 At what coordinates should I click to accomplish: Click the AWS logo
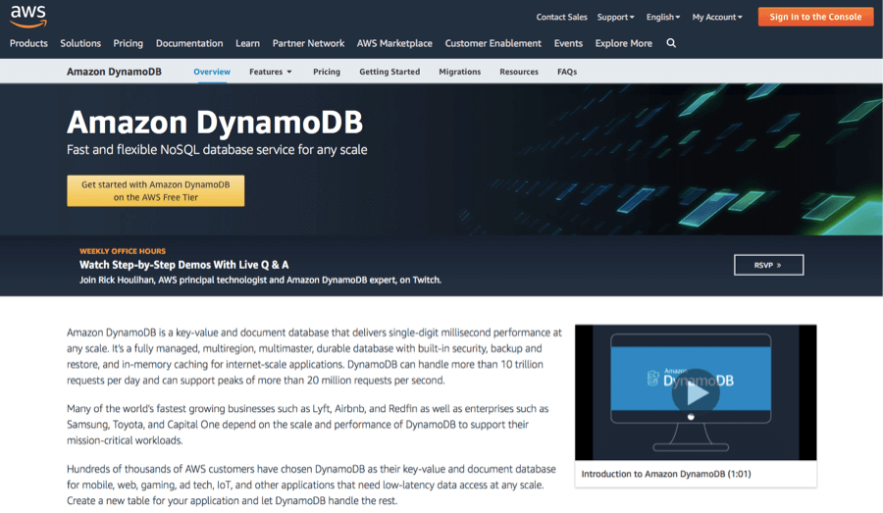pyautogui.click(x=28, y=17)
